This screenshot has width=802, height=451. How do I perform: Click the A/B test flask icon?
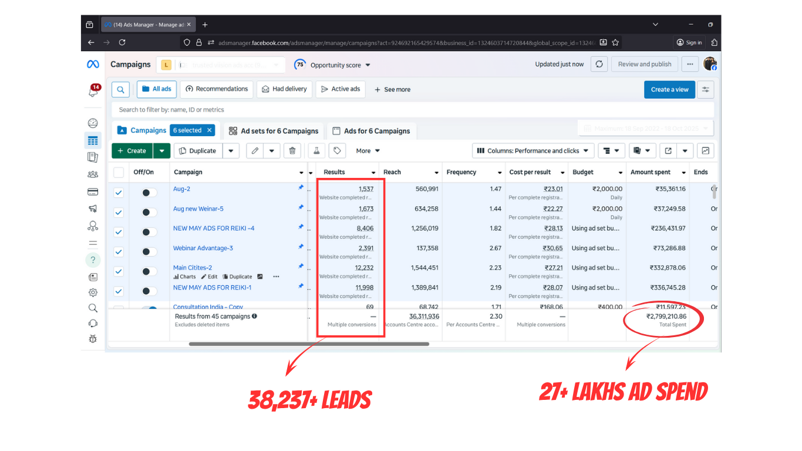click(315, 151)
